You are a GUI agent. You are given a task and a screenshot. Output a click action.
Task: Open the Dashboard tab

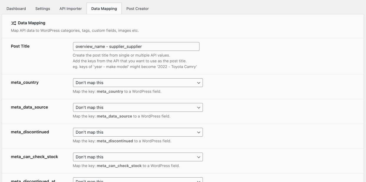(x=16, y=8)
